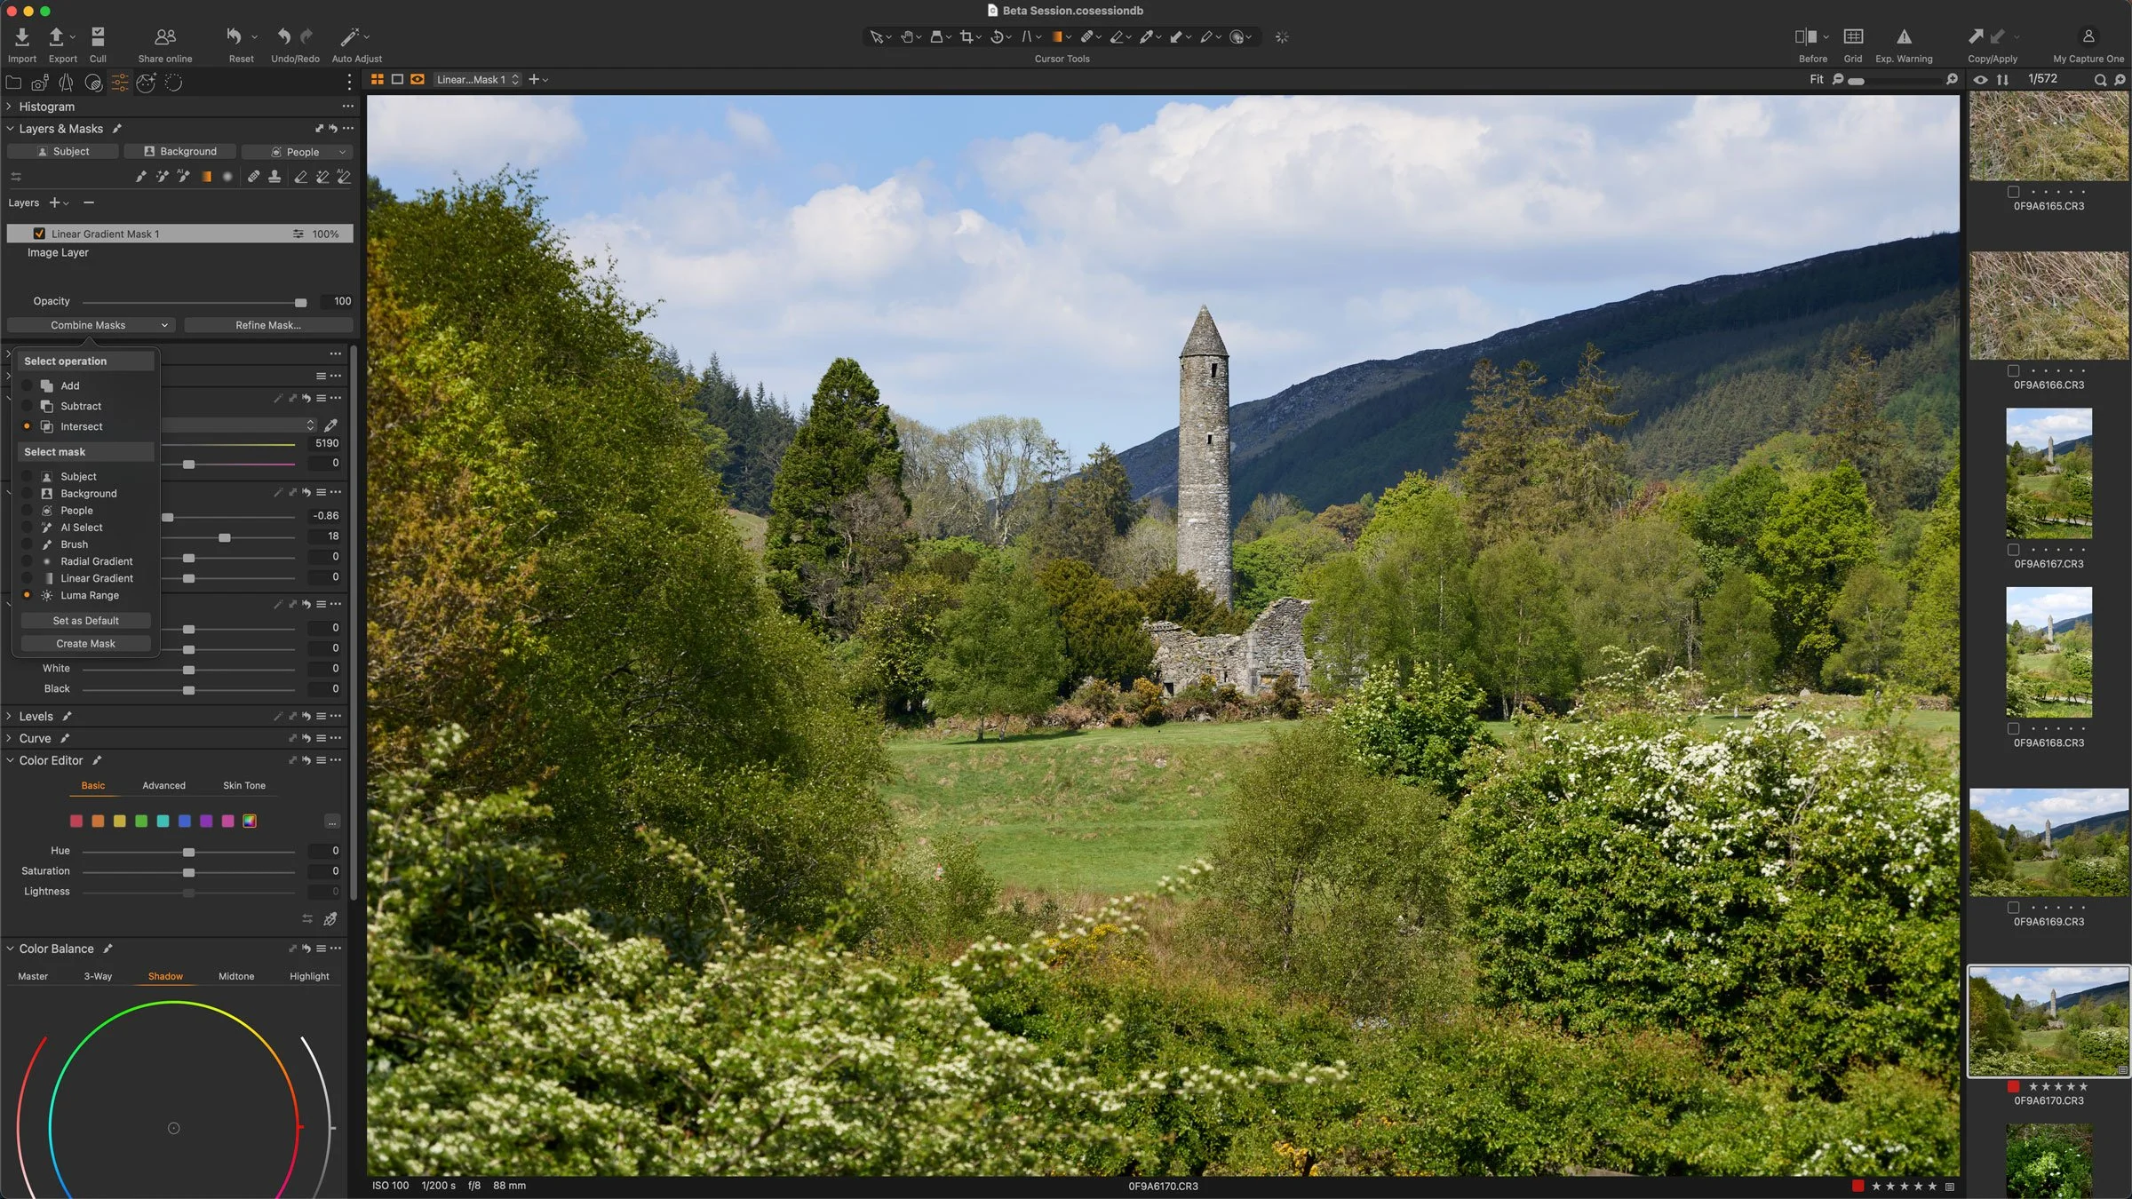Image resolution: width=2132 pixels, height=1199 pixels.
Task: Select the AI brush in Layers & Masks
Action: 184,176
